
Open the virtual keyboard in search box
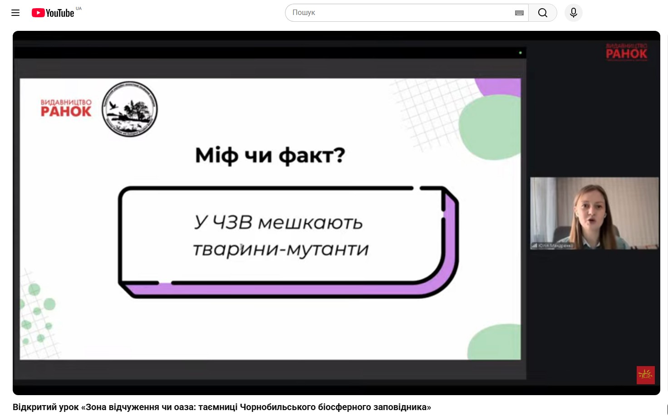[519, 13]
